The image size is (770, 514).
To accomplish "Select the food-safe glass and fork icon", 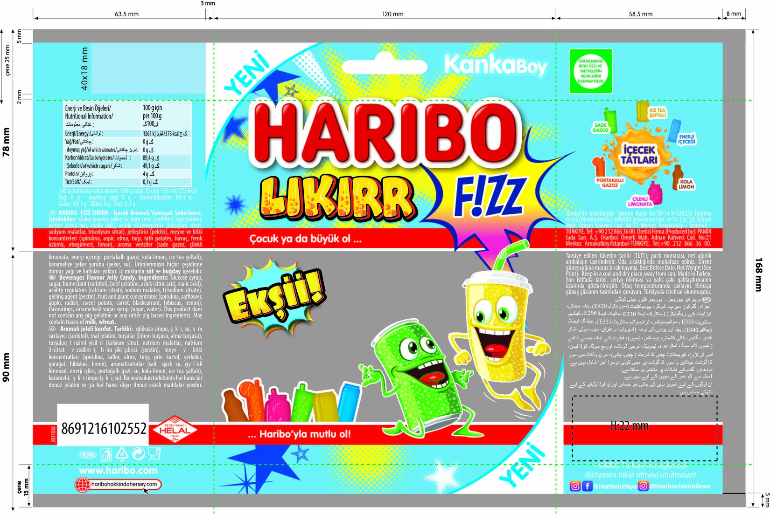I will point(154,453).
